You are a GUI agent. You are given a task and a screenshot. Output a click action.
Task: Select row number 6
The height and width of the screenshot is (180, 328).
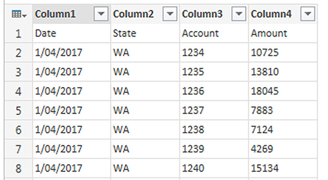coord(19,130)
